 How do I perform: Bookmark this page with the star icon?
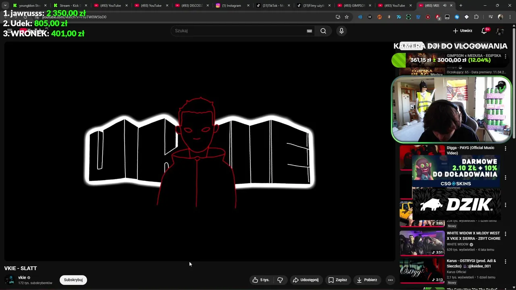coord(347,17)
